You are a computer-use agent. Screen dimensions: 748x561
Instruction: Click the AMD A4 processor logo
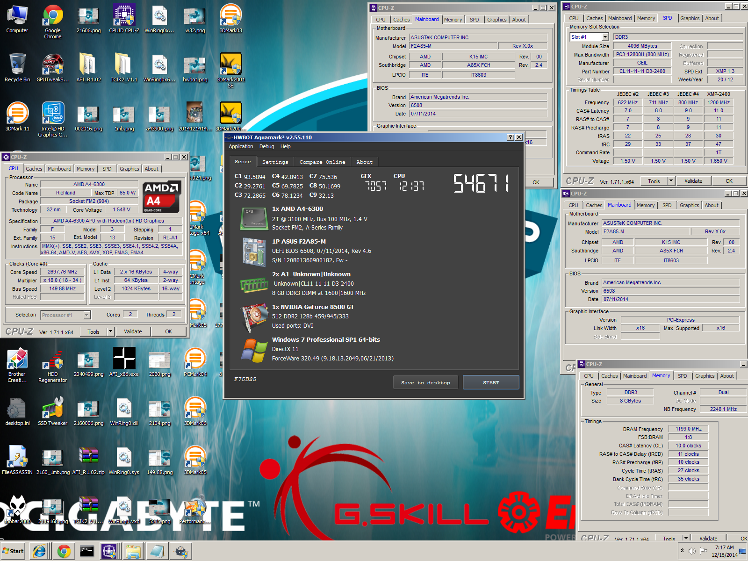coord(161,197)
